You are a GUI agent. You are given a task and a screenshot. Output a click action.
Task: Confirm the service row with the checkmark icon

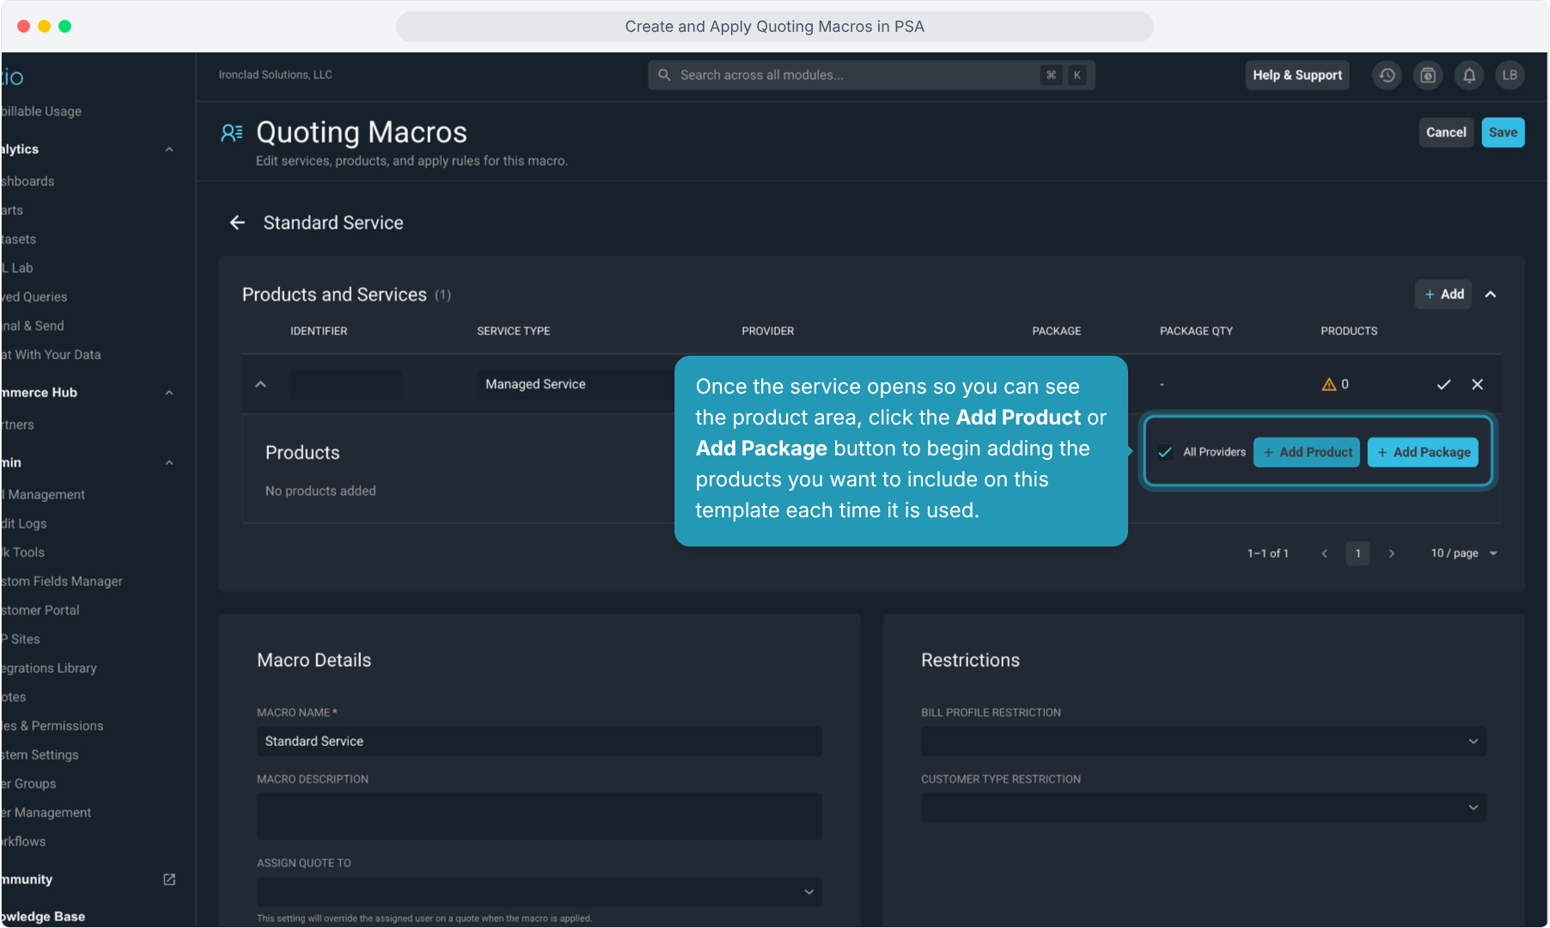pos(1443,384)
